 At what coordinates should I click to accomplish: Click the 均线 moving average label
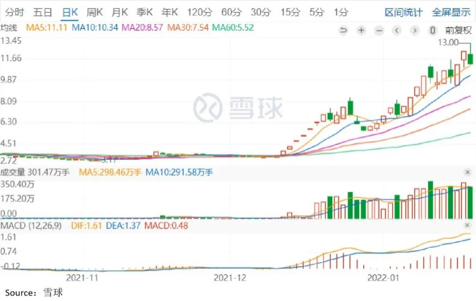[x=9, y=28]
